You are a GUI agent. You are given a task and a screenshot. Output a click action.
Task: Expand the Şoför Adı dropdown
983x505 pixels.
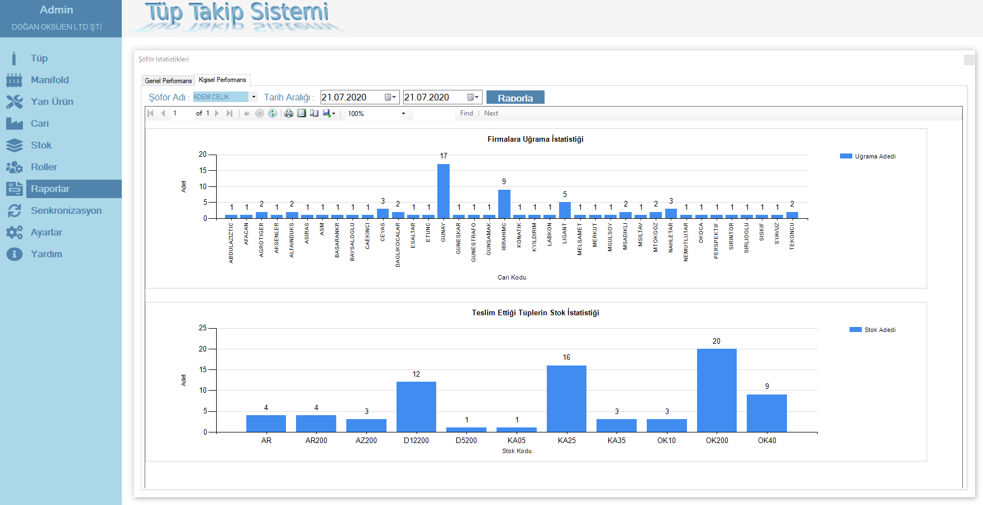tap(254, 97)
